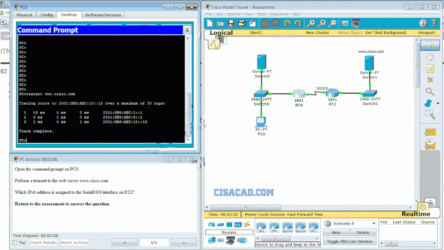Select the Delete tool (red X)
This screenshot has width=444, height=250.
(x=430, y=80)
